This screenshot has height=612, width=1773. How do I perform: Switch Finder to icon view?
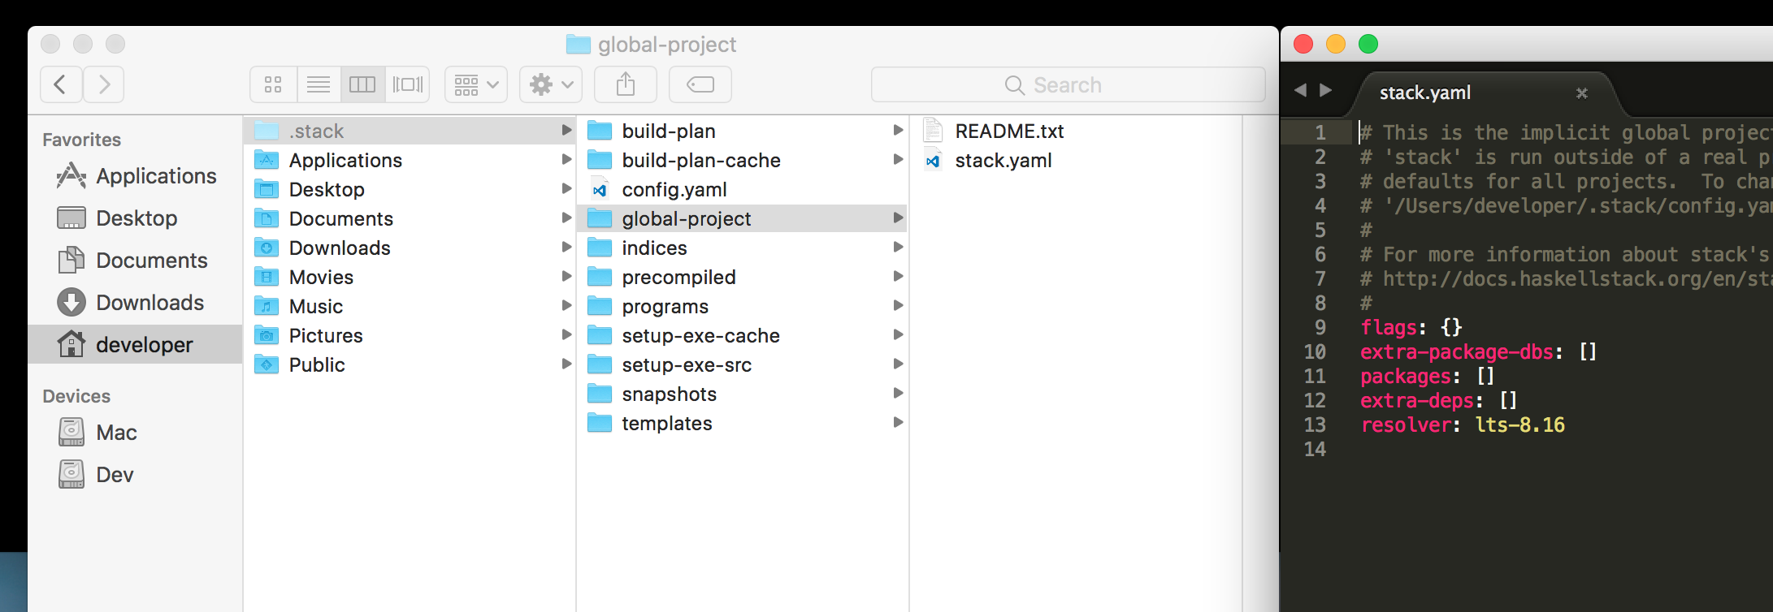pos(273,84)
